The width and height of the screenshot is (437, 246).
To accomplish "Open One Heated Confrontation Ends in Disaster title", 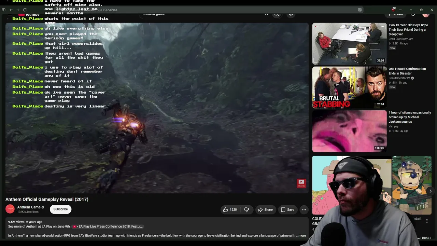I will (x=407, y=71).
